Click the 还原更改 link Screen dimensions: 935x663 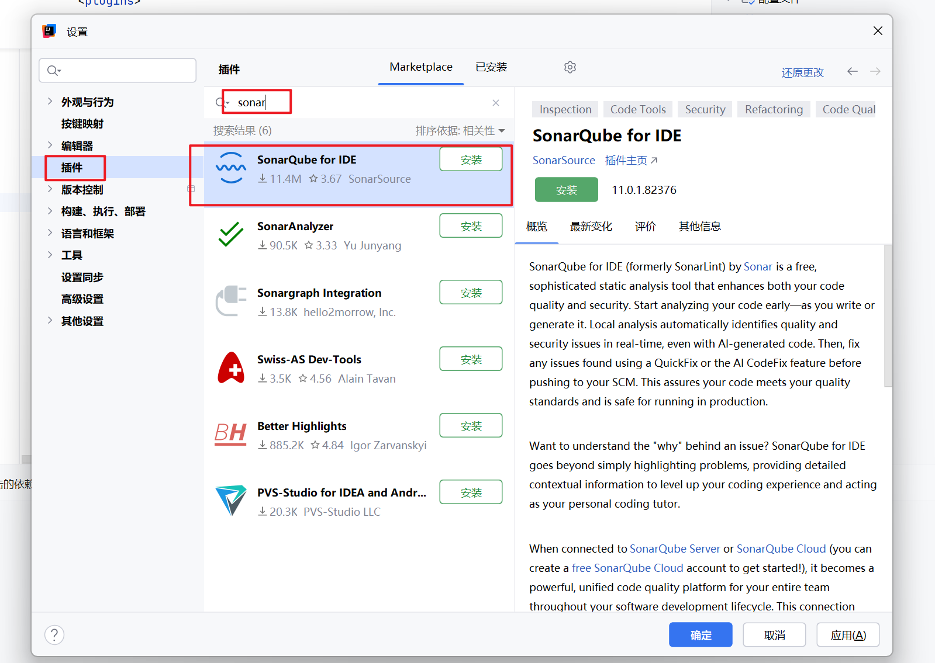click(x=803, y=73)
